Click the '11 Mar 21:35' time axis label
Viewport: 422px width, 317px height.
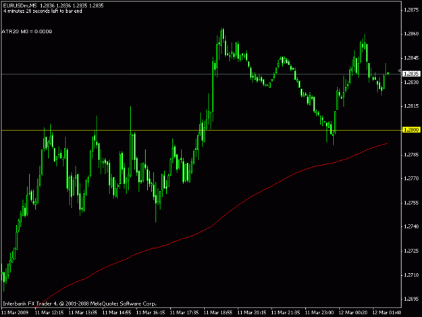(x=286, y=313)
